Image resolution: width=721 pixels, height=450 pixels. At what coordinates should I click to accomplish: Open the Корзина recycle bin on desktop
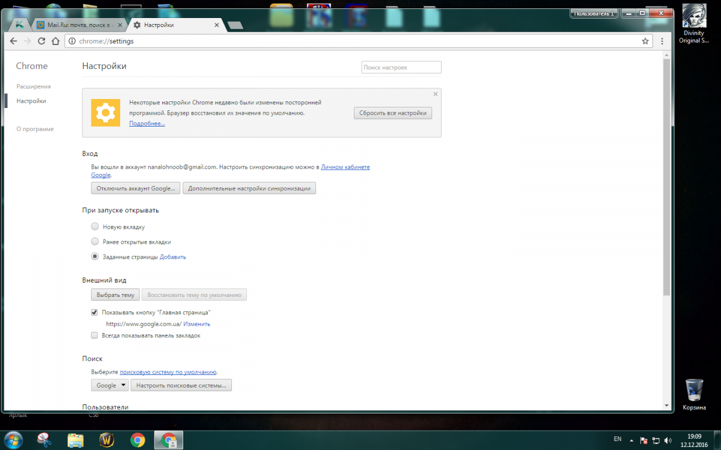[694, 394]
